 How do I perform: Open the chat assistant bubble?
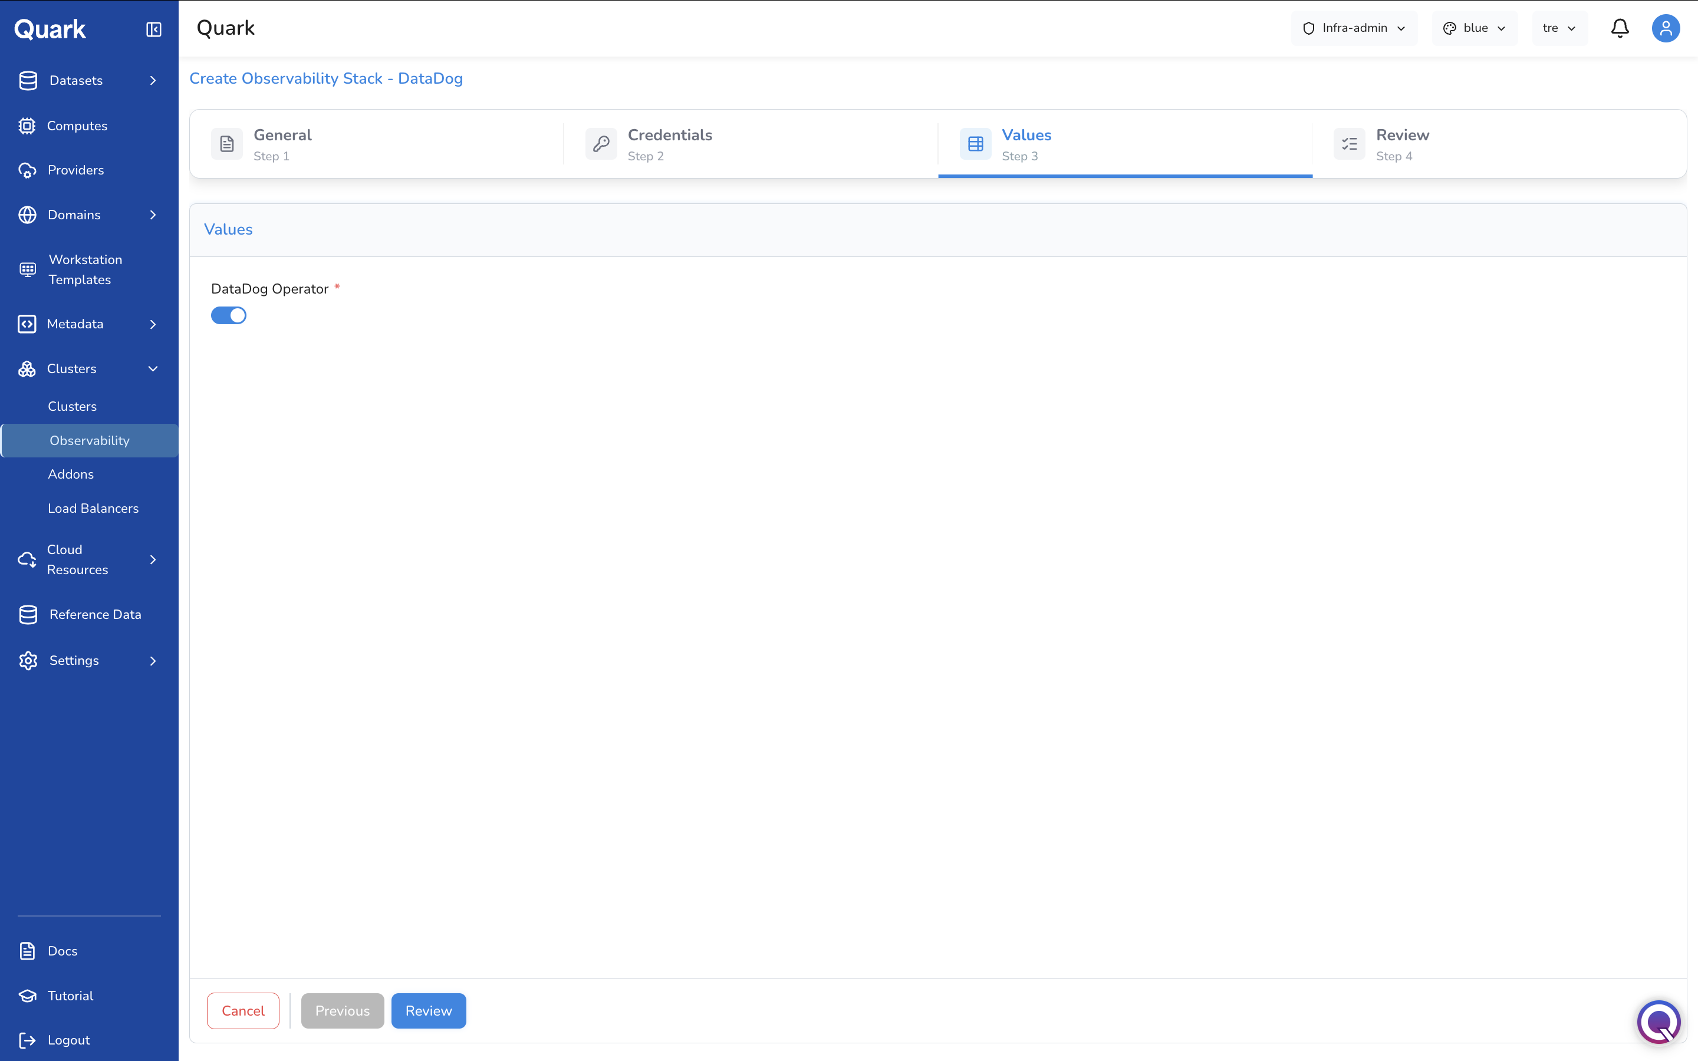pyautogui.click(x=1658, y=1022)
